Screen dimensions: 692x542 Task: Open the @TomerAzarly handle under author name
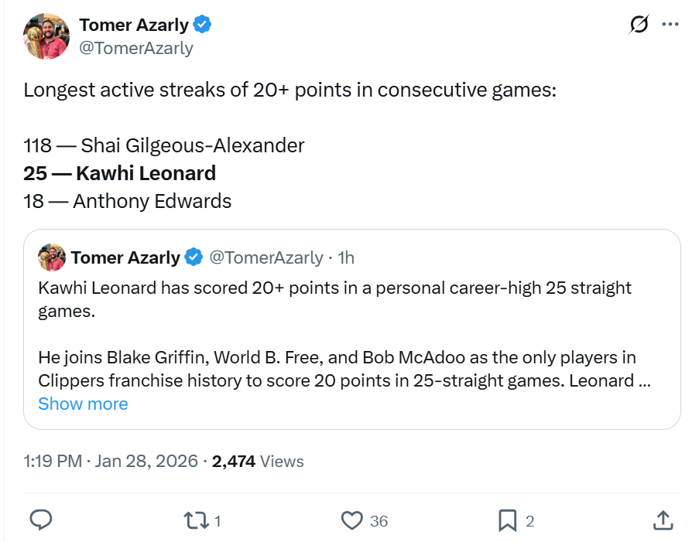[136, 48]
